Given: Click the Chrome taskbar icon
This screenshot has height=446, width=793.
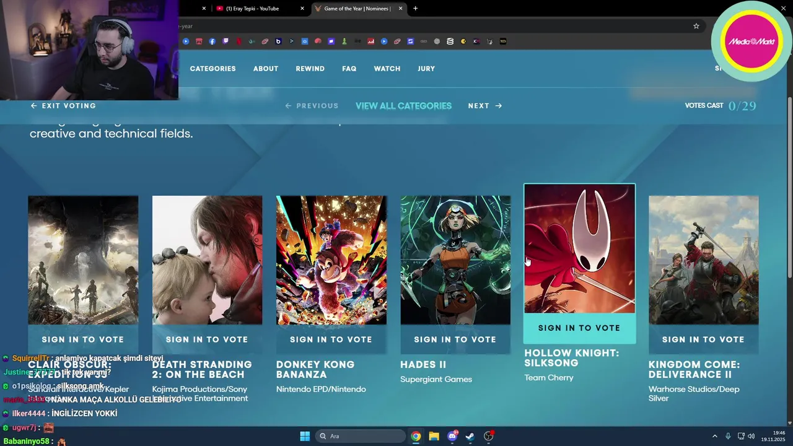Looking at the screenshot, I should click(416, 436).
